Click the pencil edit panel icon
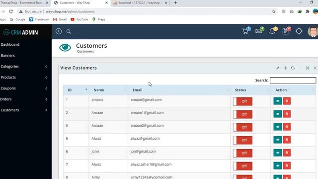The width and height of the screenshot is (318, 179). [278, 68]
